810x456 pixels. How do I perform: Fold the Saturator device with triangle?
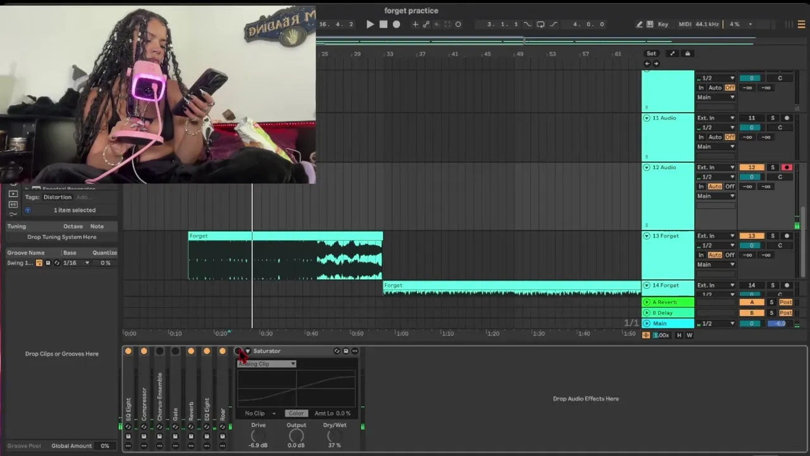(x=247, y=351)
